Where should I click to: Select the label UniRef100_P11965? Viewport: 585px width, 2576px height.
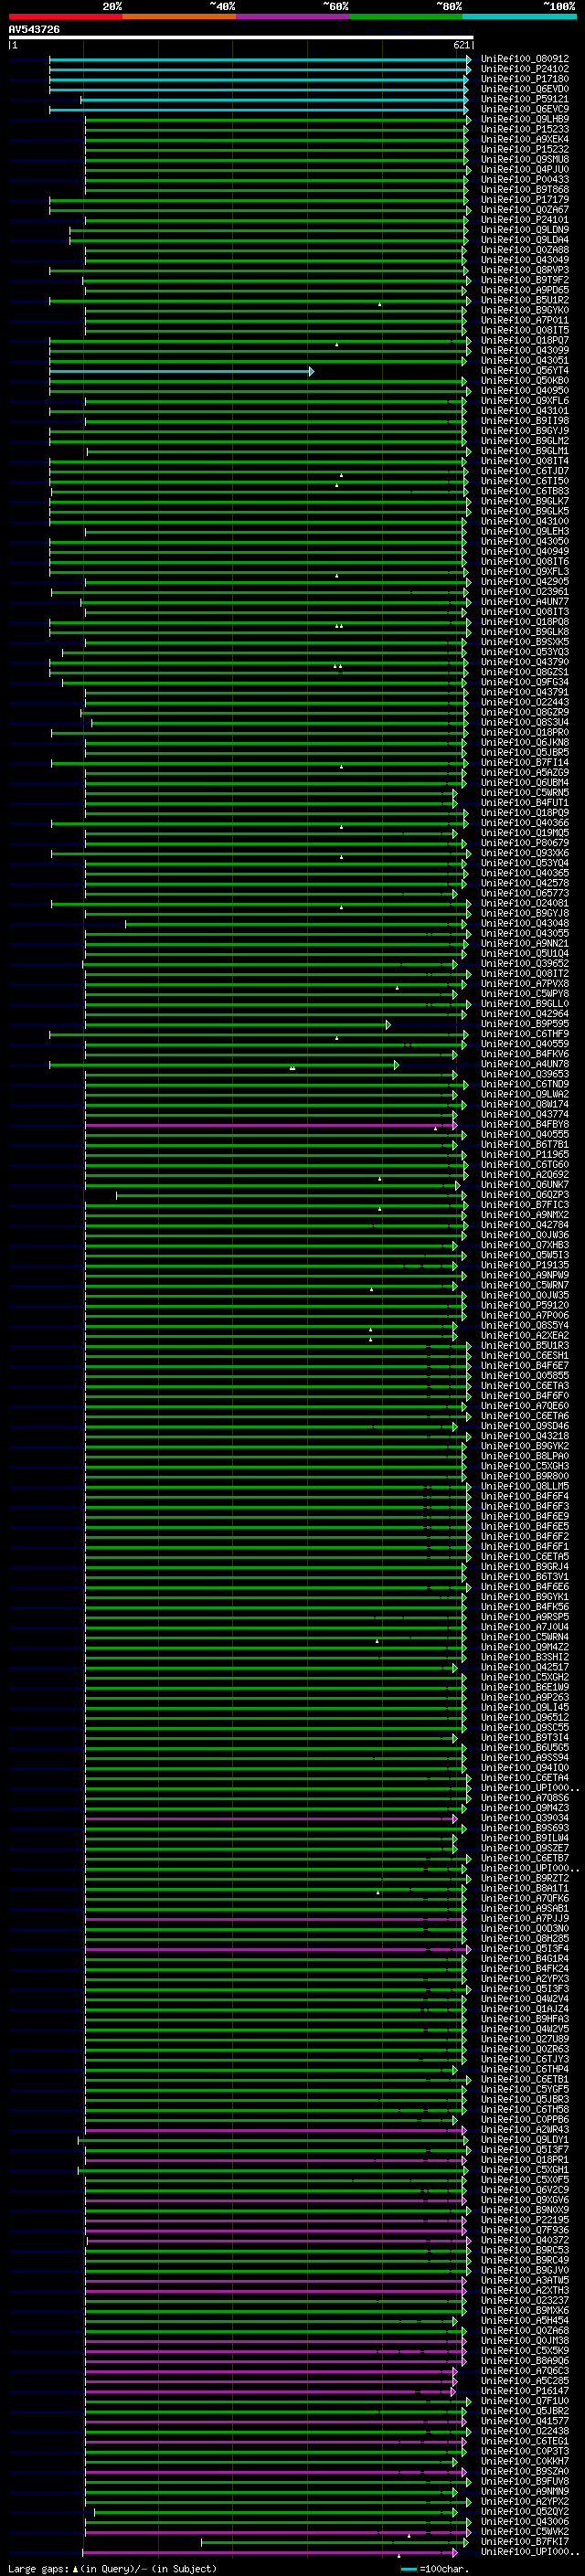coord(525,1155)
